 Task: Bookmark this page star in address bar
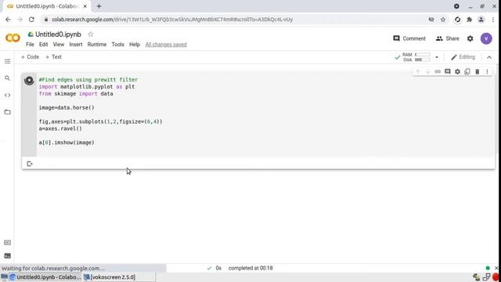(443, 20)
